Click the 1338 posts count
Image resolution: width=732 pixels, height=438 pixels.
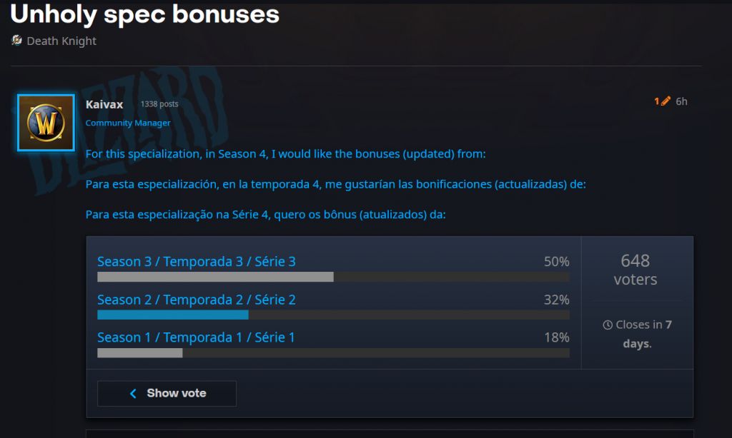(159, 104)
